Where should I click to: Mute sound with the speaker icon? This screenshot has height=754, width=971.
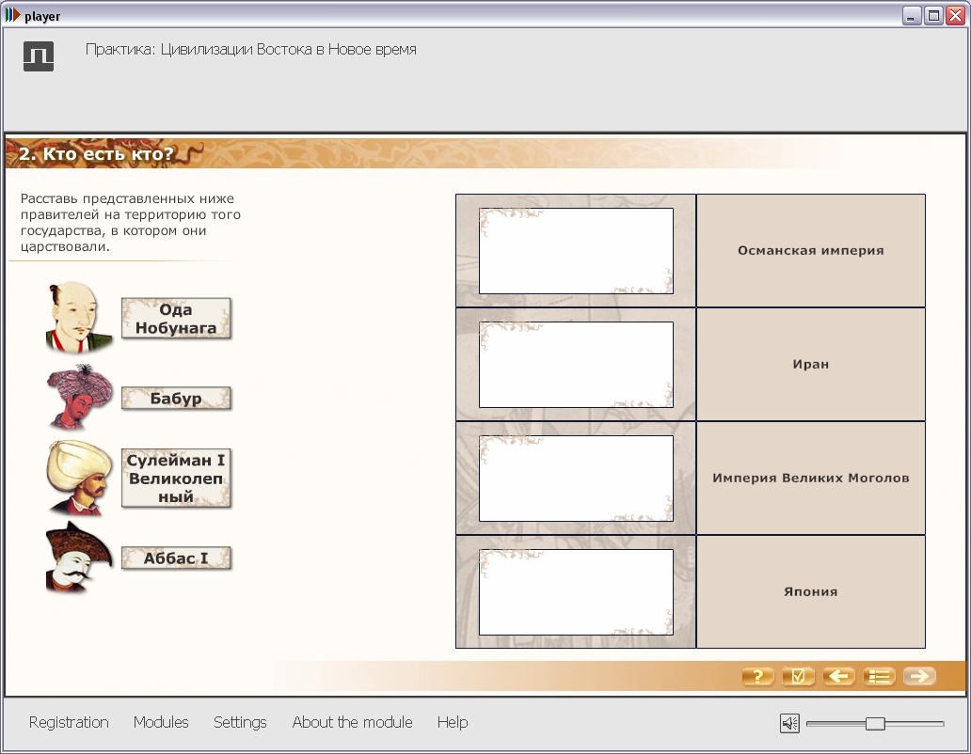click(789, 723)
